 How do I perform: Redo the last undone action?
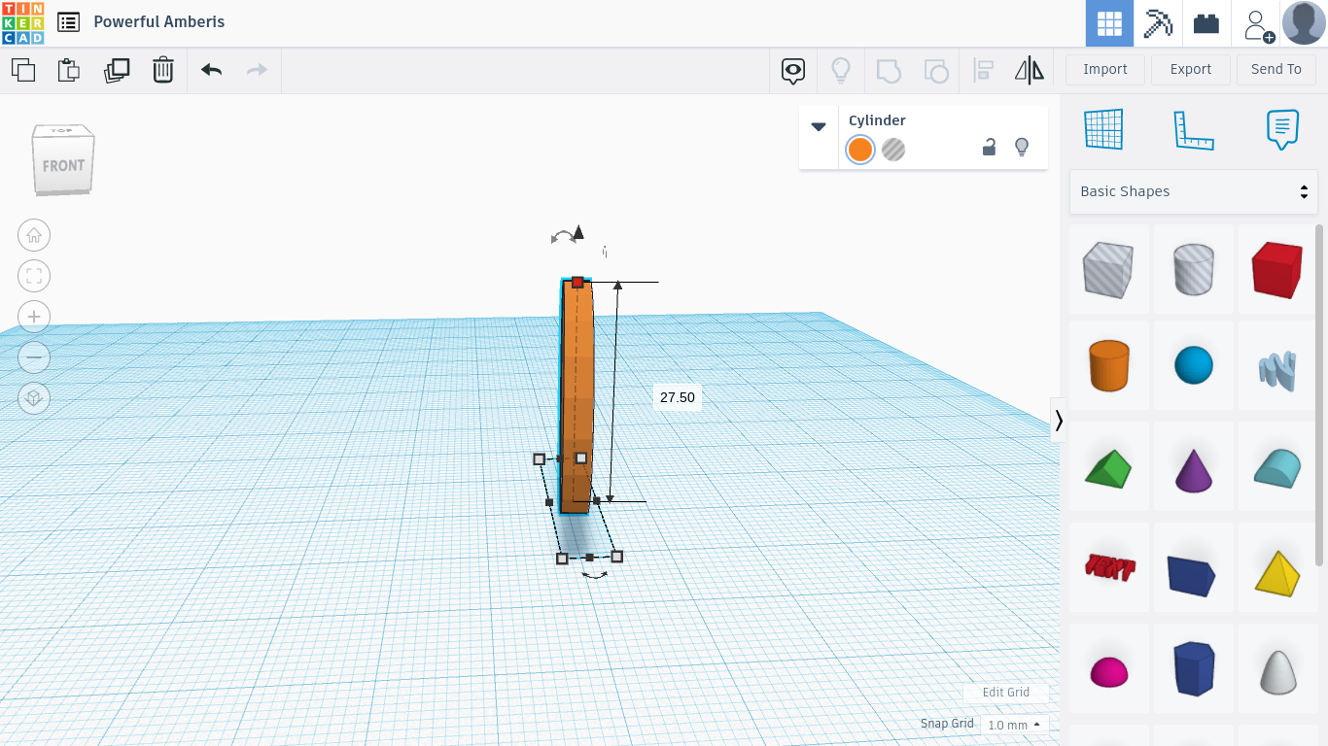(x=257, y=70)
